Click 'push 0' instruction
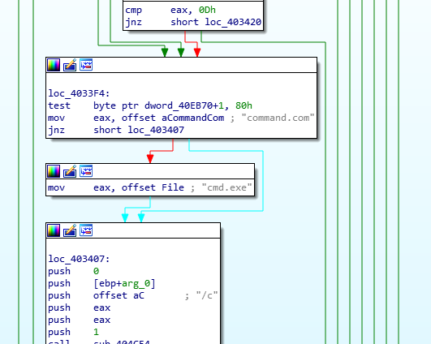 pos(73,271)
